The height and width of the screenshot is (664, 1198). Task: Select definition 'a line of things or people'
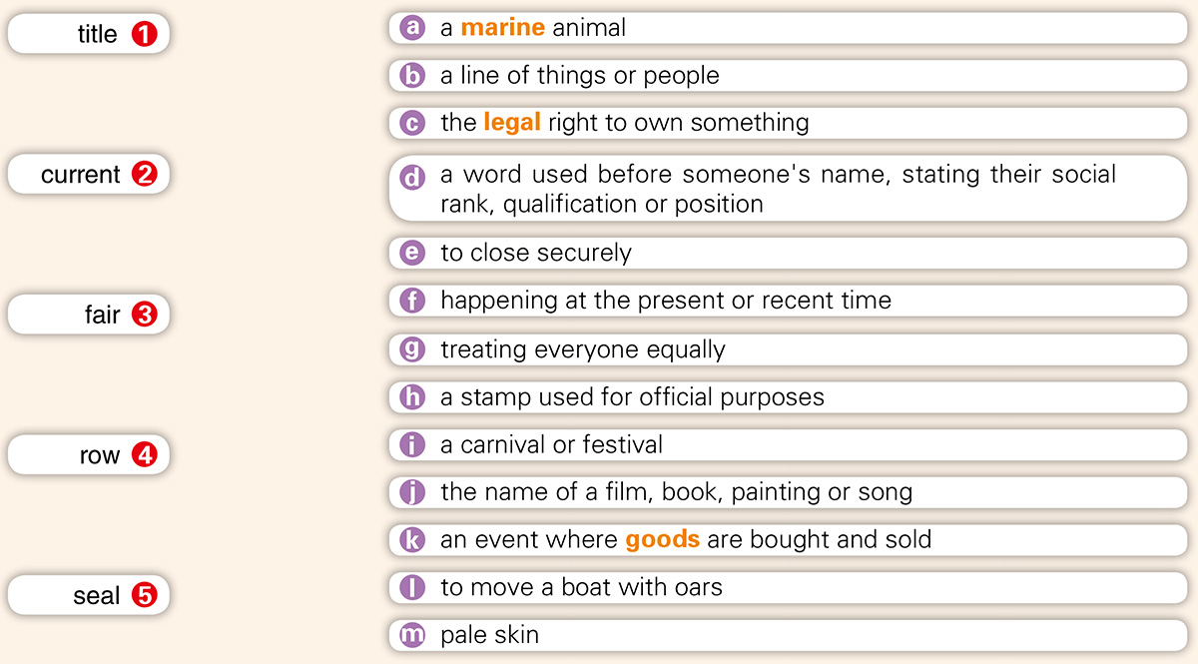[579, 76]
